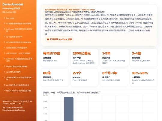Select the 3–4倍 算力规划 card
Image resolution: width=162 pixels, height=121 pixels.
144,58
